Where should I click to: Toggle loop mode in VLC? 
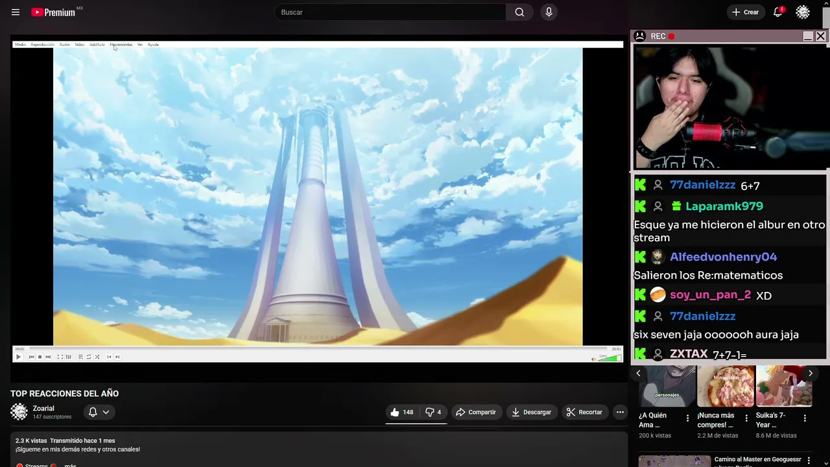[89, 357]
